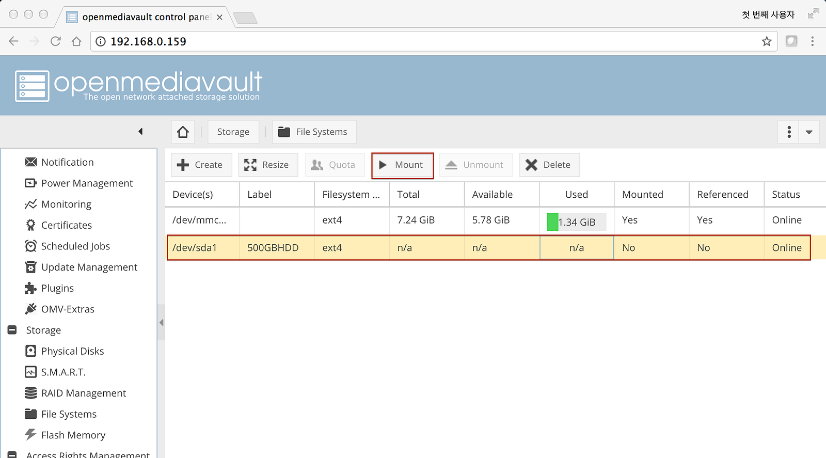Open Power Management in the sidebar
Screen dimensions: 826x458
(79, 183)
